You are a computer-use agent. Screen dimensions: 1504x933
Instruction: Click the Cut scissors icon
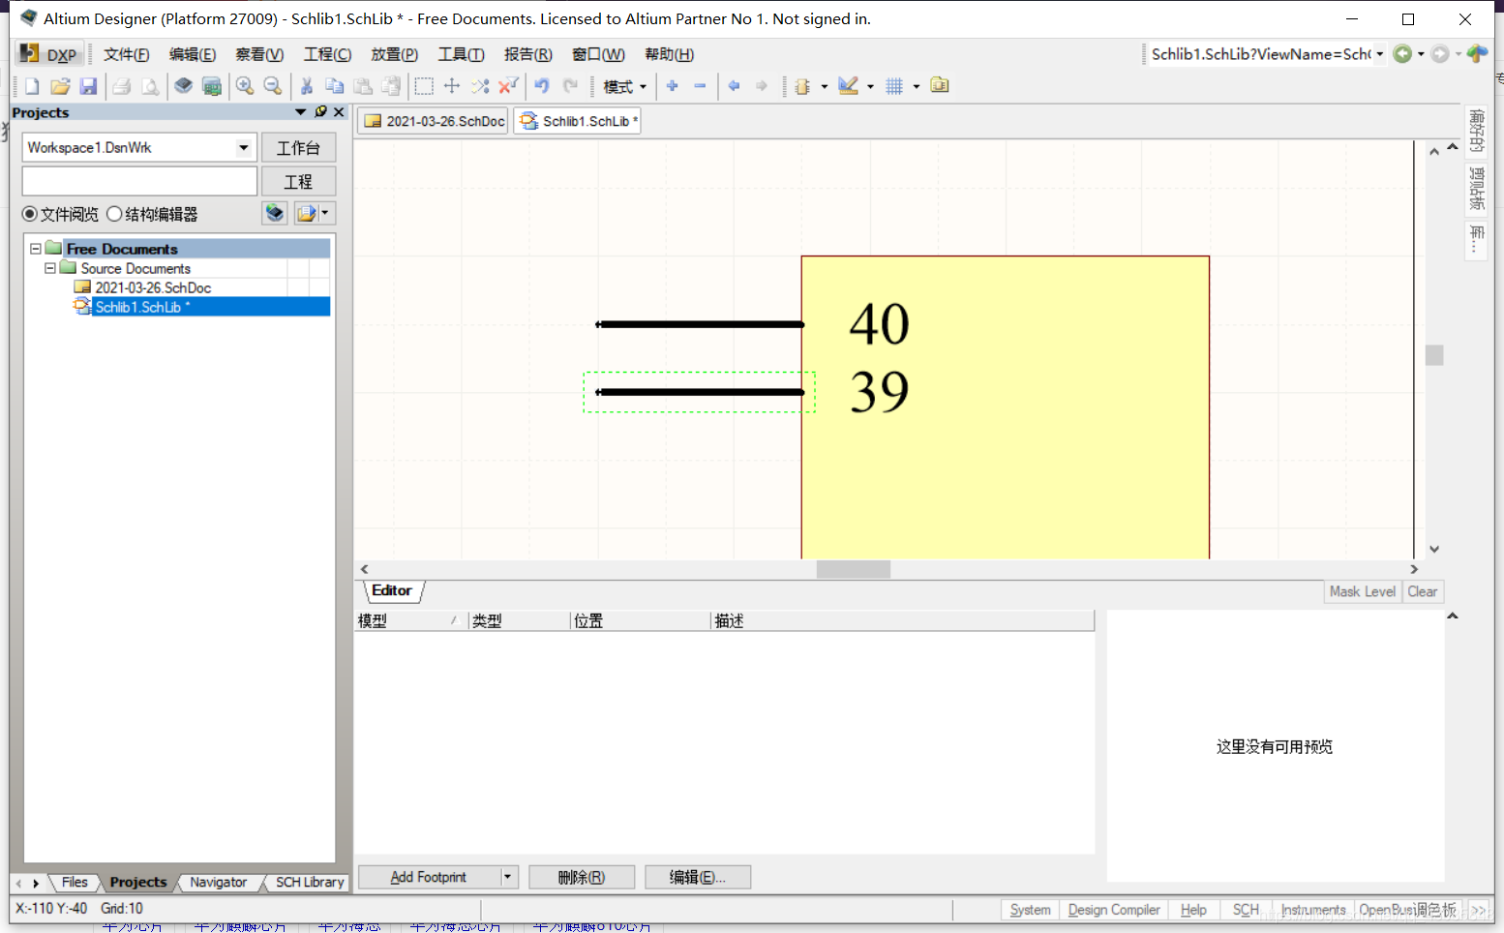coord(306,86)
